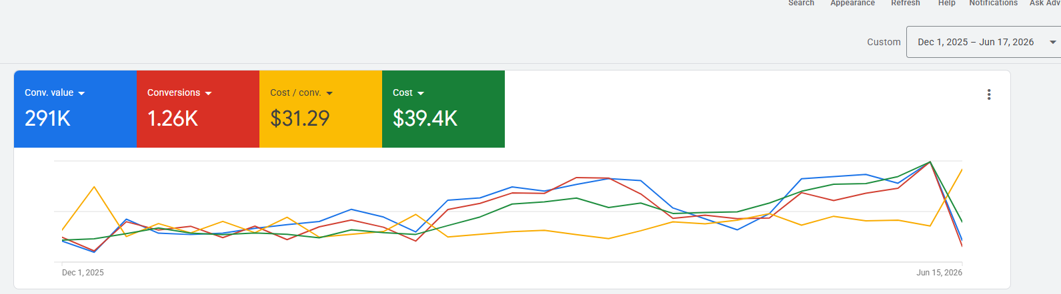Open the Conv. value metric dropdown arrow
Viewport: 1061px width, 294px height.
click(81, 93)
